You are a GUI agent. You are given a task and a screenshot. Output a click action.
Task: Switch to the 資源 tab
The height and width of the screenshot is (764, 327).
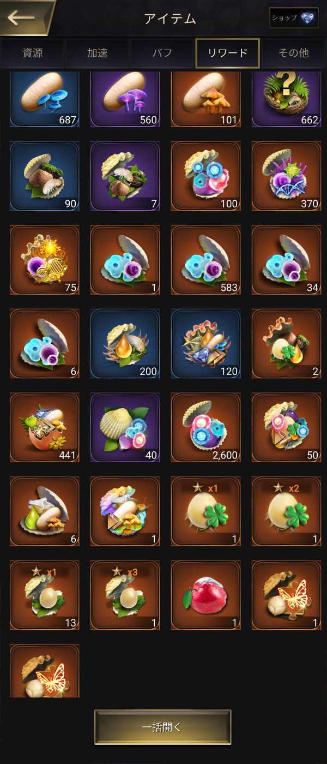(x=32, y=53)
